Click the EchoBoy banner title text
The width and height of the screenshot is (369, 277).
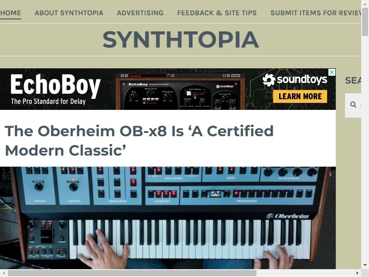(x=55, y=85)
